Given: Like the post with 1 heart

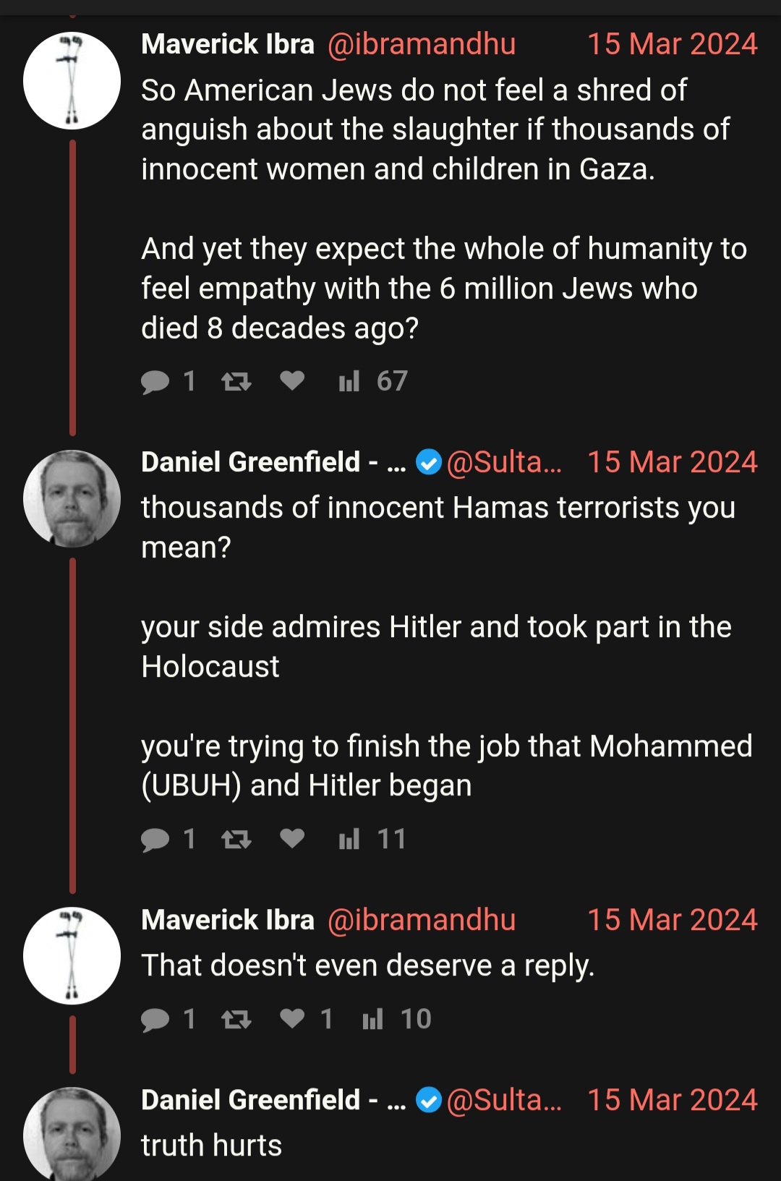Looking at the screenshot, I should click(x=292, y=1018).
